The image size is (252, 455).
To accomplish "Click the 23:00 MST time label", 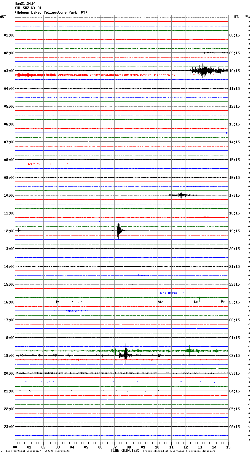I will point(9,427).
